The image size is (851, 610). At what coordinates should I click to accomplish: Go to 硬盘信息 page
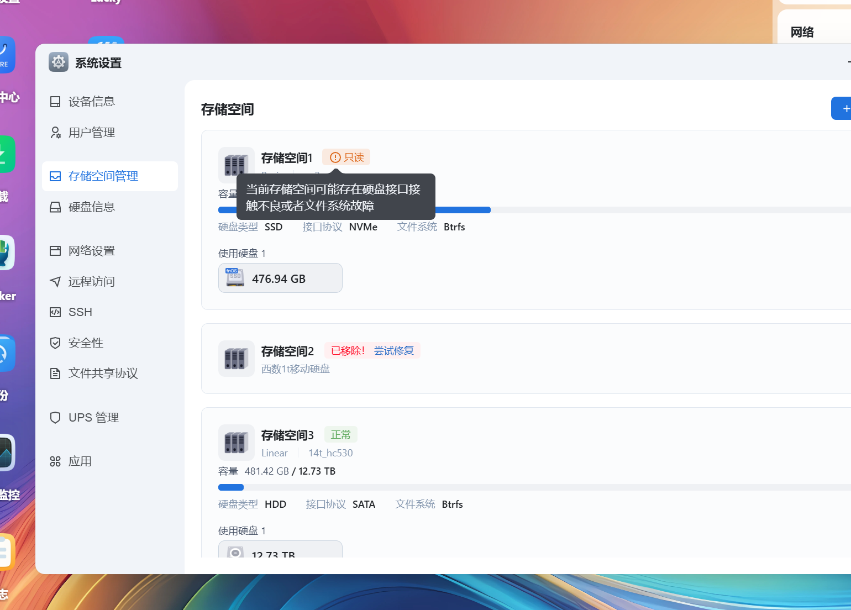110,207
